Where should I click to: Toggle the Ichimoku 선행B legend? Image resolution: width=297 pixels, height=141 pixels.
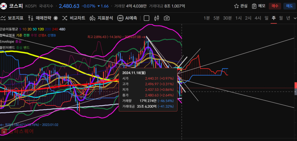[51, 35]
